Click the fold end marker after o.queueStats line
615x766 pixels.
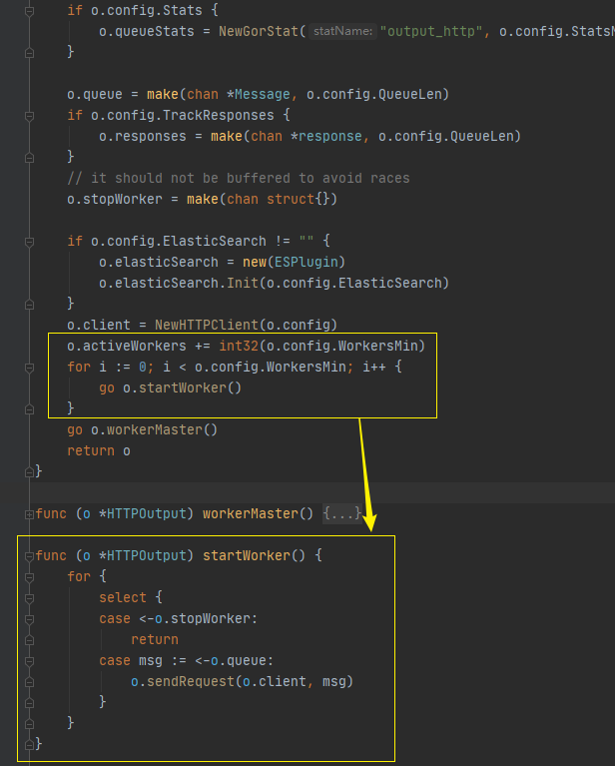29,53
